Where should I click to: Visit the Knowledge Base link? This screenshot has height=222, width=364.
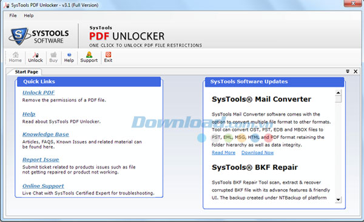click(x=45, y=134)
